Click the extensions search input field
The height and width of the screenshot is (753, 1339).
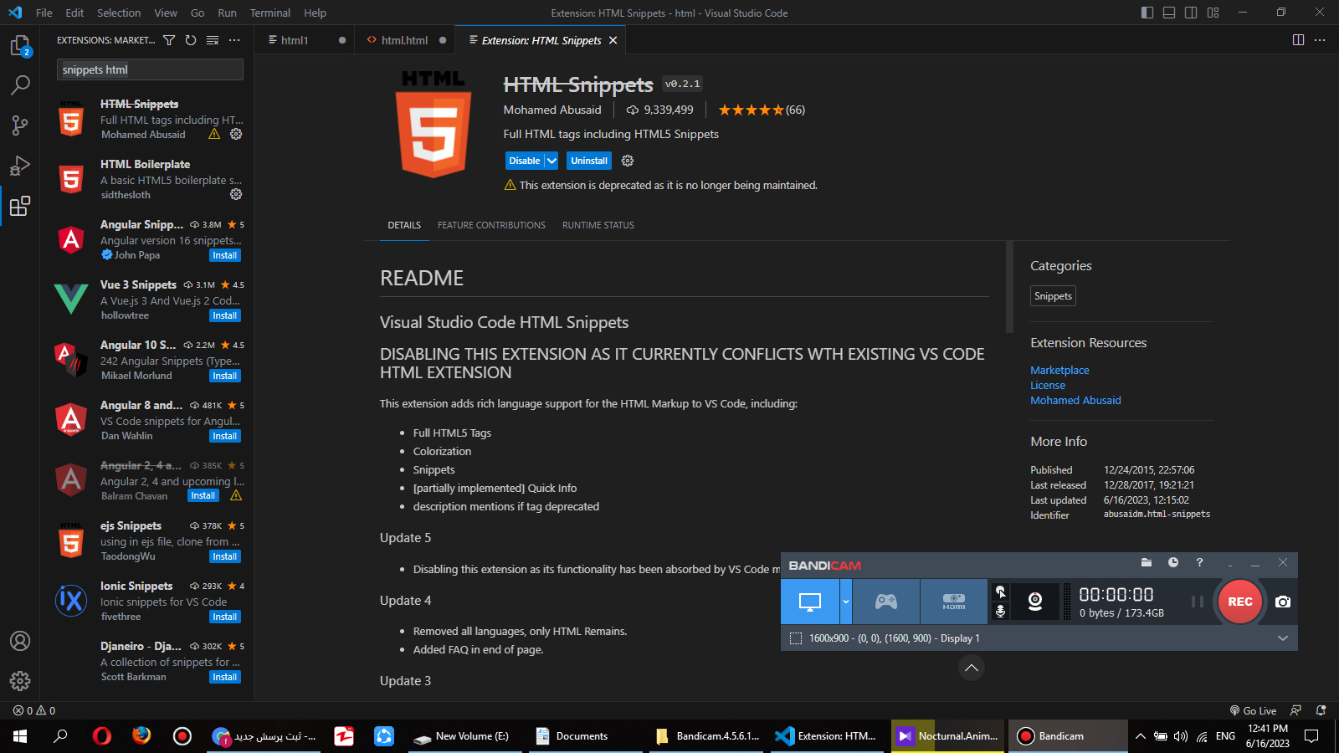150,69
